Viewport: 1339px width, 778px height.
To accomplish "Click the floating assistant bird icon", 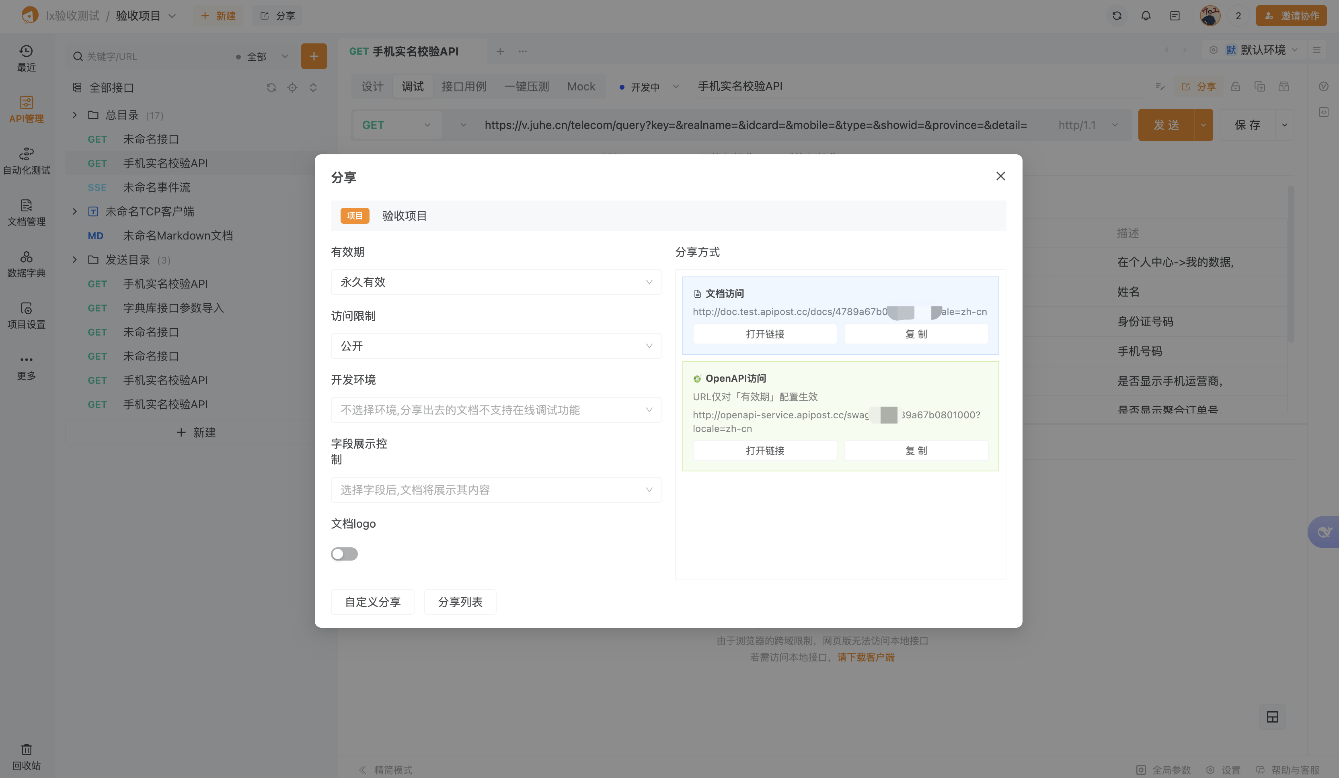I will (x=1324, y=532).
